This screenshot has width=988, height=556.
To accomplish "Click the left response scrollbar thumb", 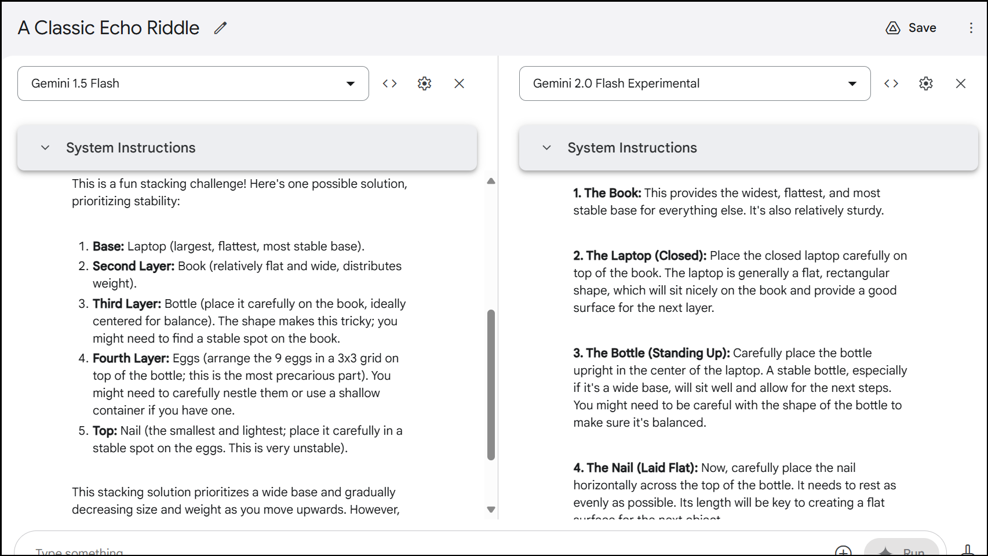I will (491, 385).
